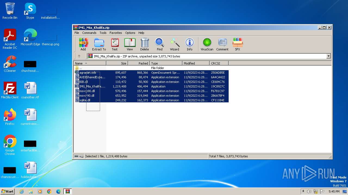Run VirusScan on the archive
This screenshot has width=348, height=195.
coord(207,44)
